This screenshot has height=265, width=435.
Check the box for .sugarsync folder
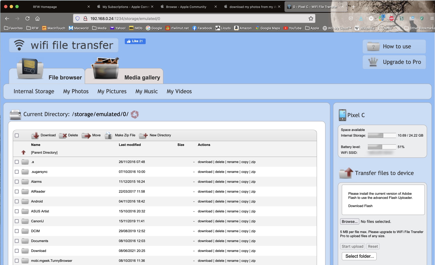pyautogui.click(x=17, y=172)
